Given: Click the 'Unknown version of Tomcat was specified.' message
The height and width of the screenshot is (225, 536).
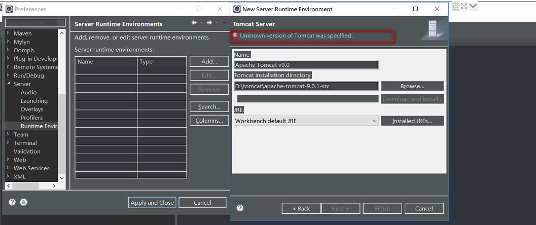Looking at the screenshot, I should 296,35.
